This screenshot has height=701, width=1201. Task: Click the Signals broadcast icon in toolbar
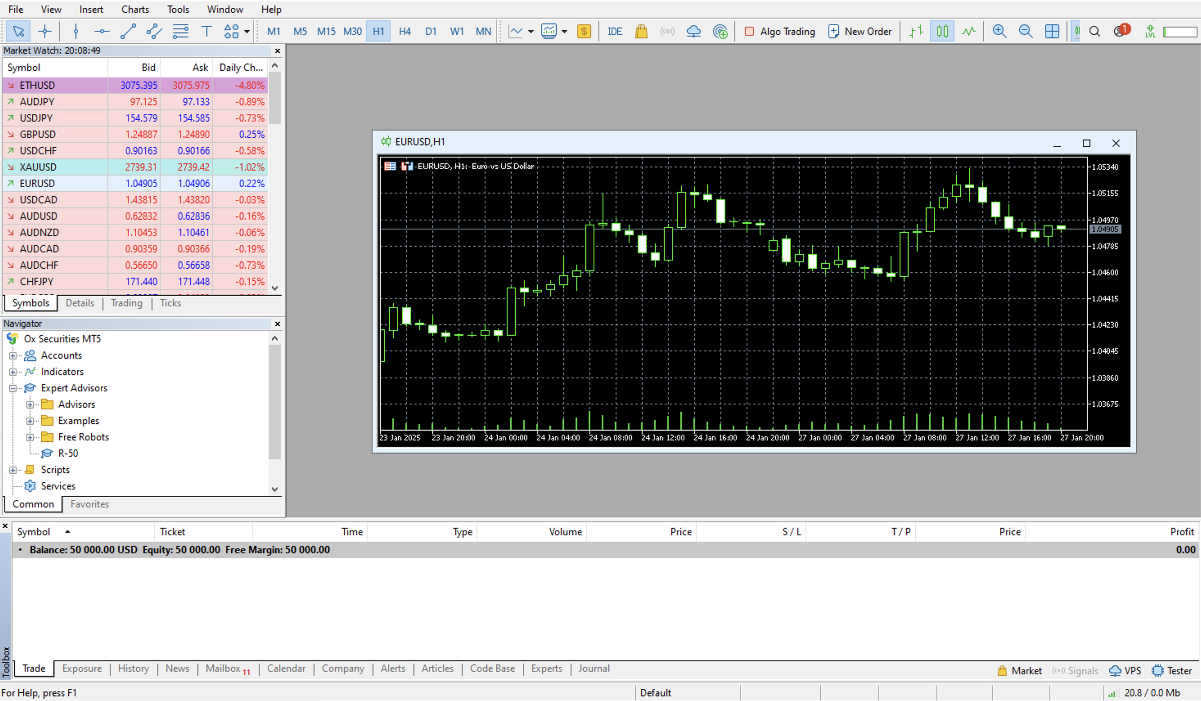(667, 31)
